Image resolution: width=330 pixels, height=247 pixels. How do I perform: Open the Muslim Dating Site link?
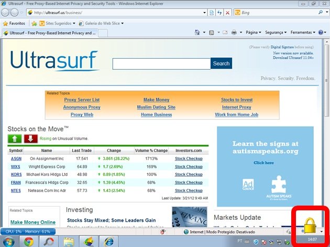coord(156,107)
